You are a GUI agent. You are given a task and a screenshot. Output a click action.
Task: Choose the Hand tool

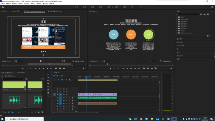click(x=48, y=93)
